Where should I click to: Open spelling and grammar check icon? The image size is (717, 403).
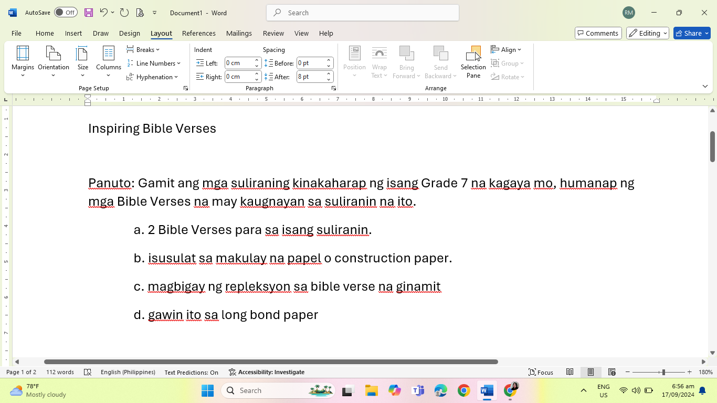tap(88, 372)
